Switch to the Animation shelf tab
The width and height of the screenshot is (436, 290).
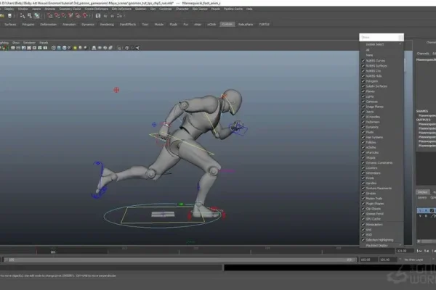(69, 23)
